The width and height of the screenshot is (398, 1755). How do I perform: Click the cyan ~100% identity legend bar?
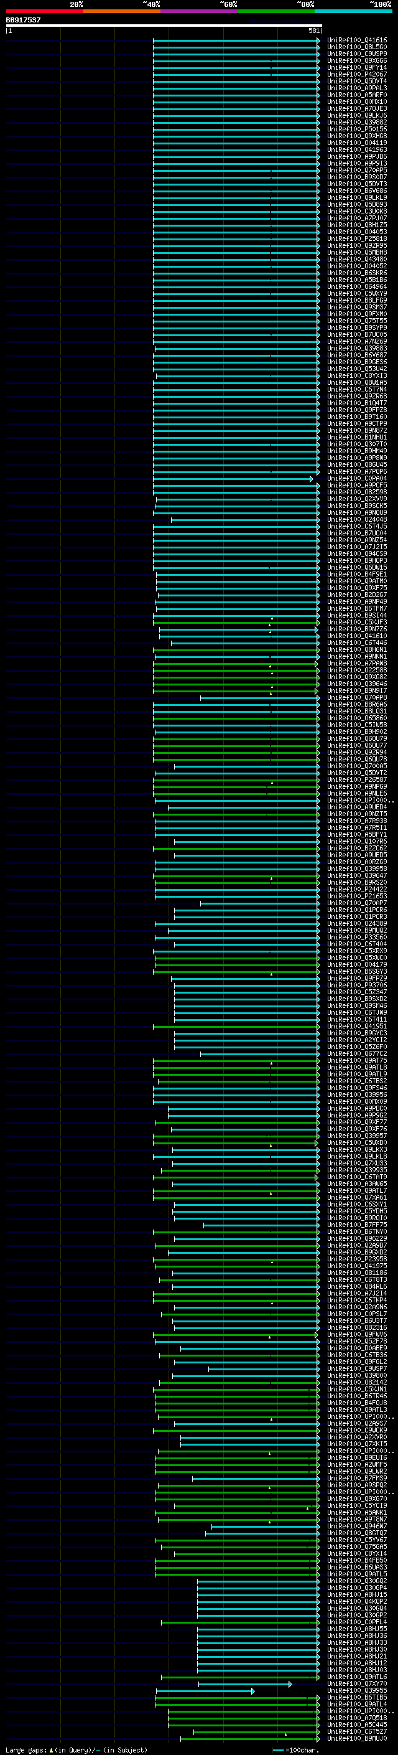click(x=353, y=11)
